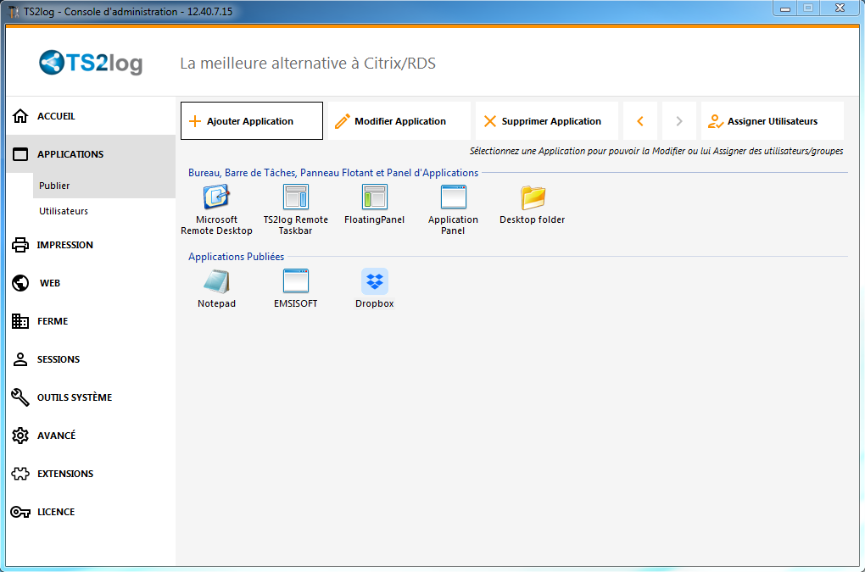Click the wrench icon for Outils Système
The image size is (865, 572).
pyautogui.click(x=20, y=397)
